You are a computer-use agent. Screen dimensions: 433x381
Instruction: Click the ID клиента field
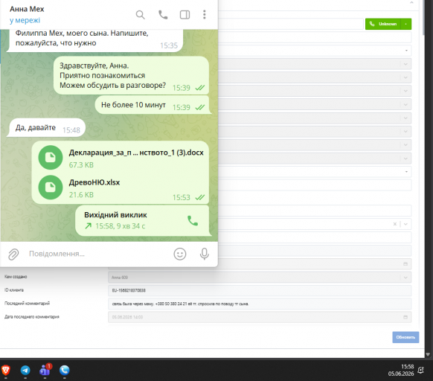coord(260,291)
